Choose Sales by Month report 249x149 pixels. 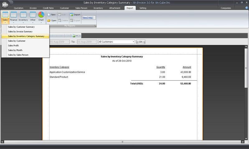(x=25, y=50)
